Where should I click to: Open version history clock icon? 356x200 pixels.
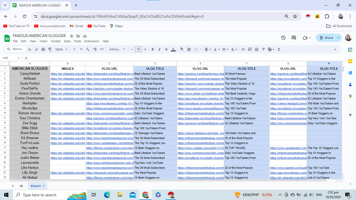[283, 38]
